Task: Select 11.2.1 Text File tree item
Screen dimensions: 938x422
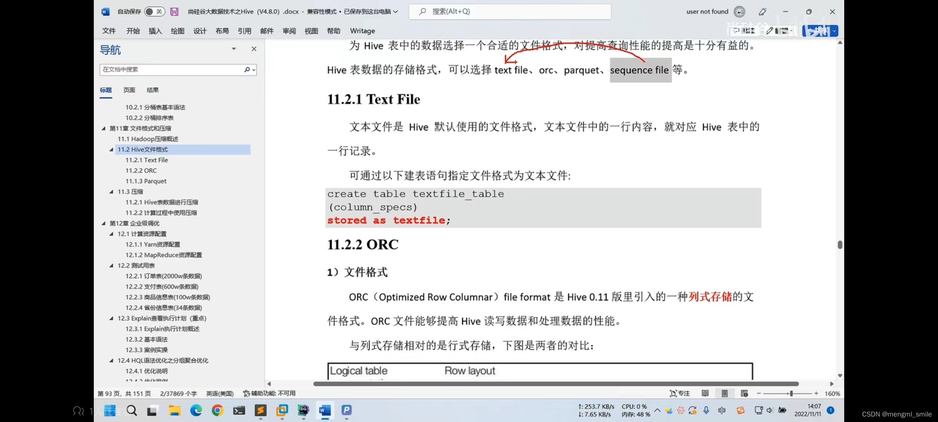Action: click(x=147, y=159)
